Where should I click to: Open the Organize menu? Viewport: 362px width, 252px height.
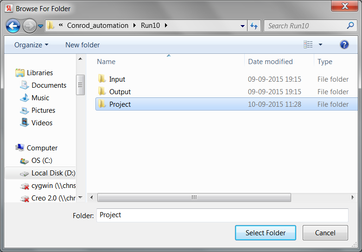click(32, 45)
